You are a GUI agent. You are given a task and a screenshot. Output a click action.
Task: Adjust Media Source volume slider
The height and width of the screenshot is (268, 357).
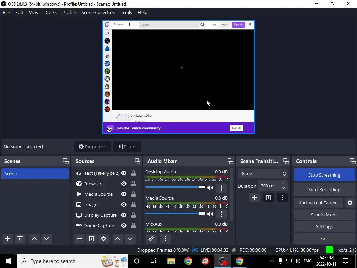[175, 214]
